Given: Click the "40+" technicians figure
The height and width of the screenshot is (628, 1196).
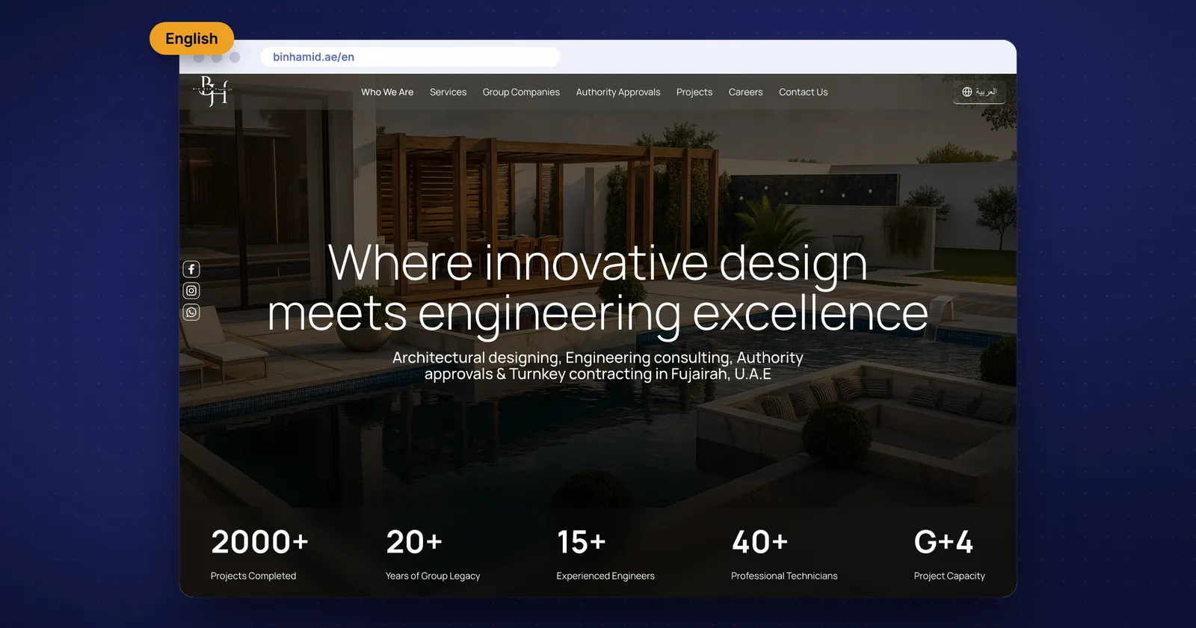Looking at the screenshot, I should pos(759,542).
